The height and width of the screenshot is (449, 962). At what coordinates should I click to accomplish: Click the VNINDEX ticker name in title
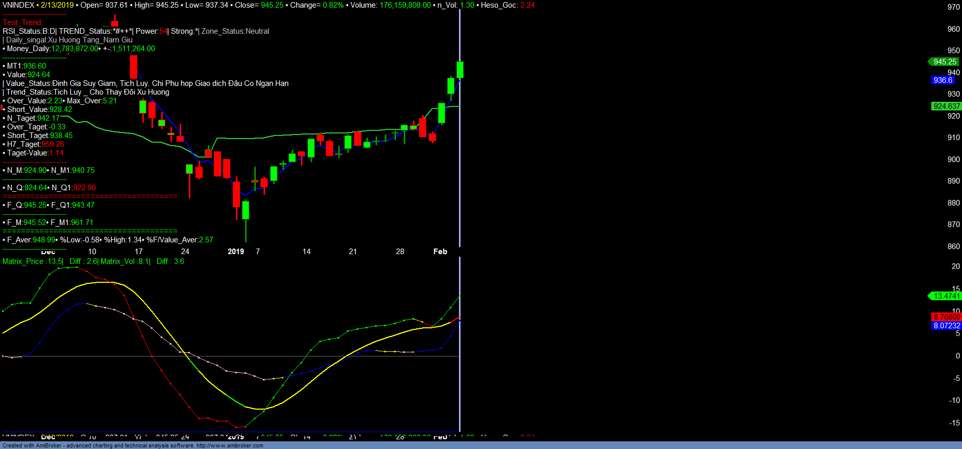pos(18,5)
